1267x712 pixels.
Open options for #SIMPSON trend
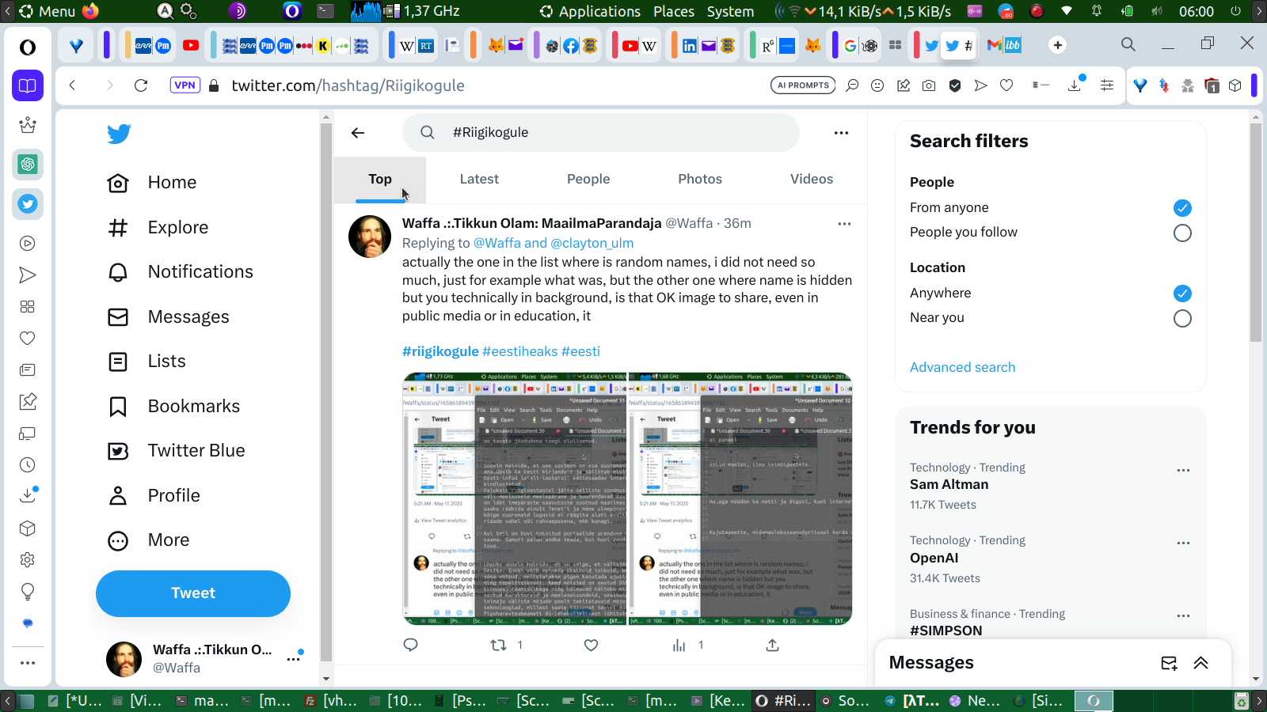1183,615
